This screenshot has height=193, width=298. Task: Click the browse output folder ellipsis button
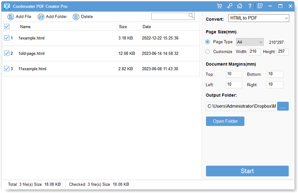[283, 106]
